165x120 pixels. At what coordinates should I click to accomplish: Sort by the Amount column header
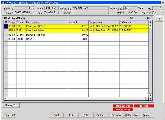click(78, 22)
